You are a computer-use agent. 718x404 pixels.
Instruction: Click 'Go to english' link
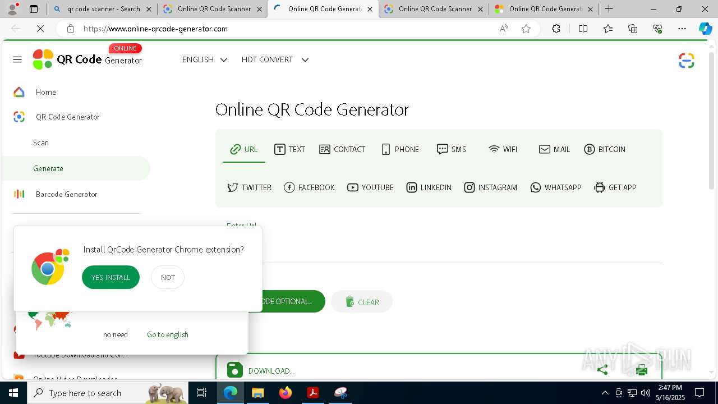[x=168, y=334]
